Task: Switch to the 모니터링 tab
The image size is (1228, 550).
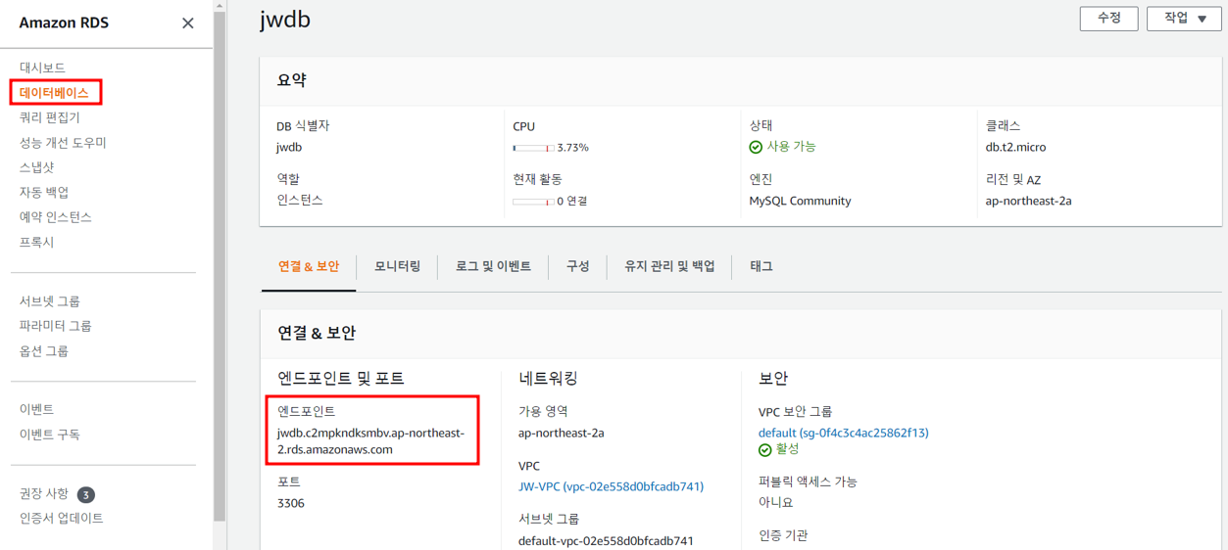Action: pyautogui.click(x=397, y=266)
